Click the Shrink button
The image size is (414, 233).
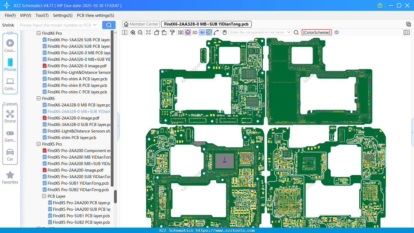[8, 25]
